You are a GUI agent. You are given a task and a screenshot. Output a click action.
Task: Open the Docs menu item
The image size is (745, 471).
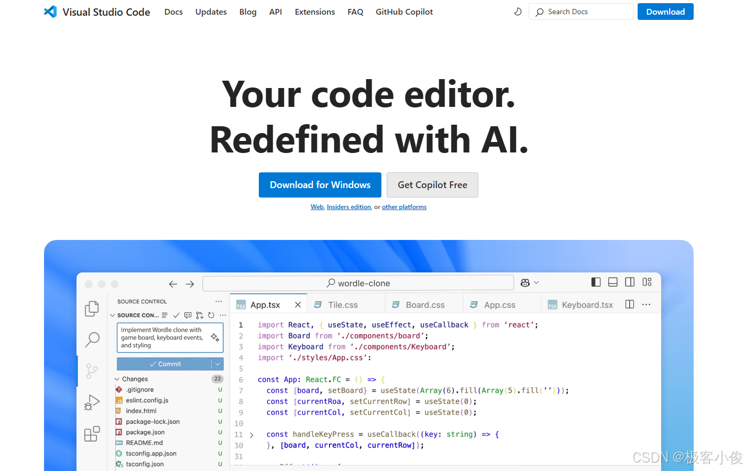click(x=173, y=12)
